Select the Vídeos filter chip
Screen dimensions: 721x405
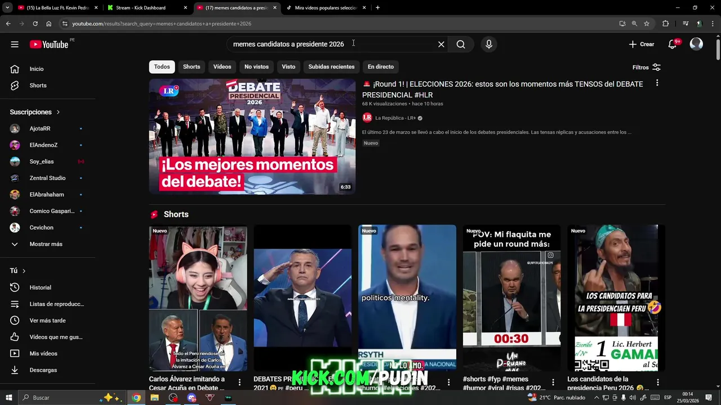click(x=222, y=66)
